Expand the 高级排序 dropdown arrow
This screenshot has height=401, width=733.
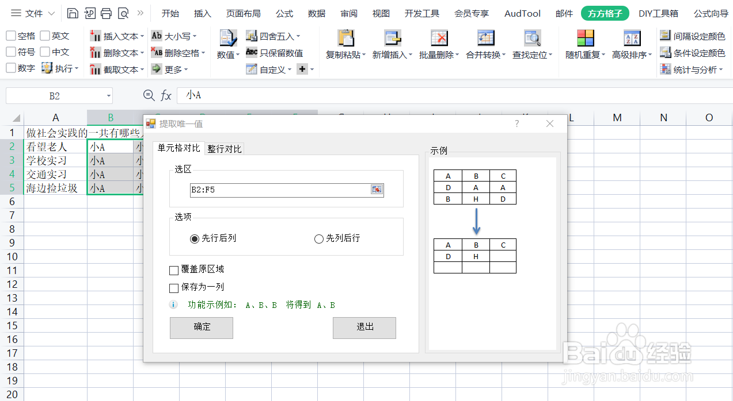(650, 56)
